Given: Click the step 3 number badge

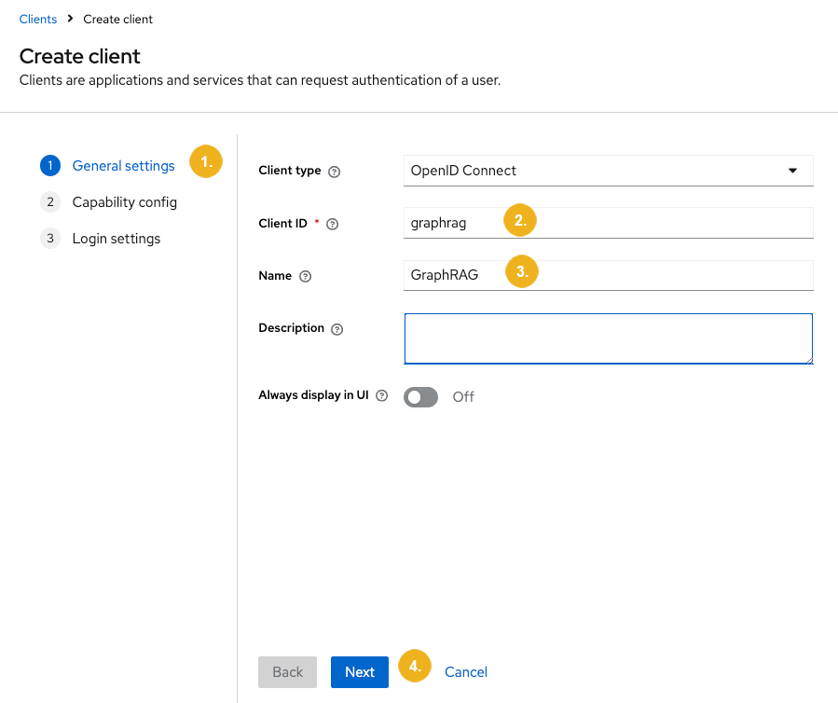Looking at the screenshot, I should click(x=50, y=239).
